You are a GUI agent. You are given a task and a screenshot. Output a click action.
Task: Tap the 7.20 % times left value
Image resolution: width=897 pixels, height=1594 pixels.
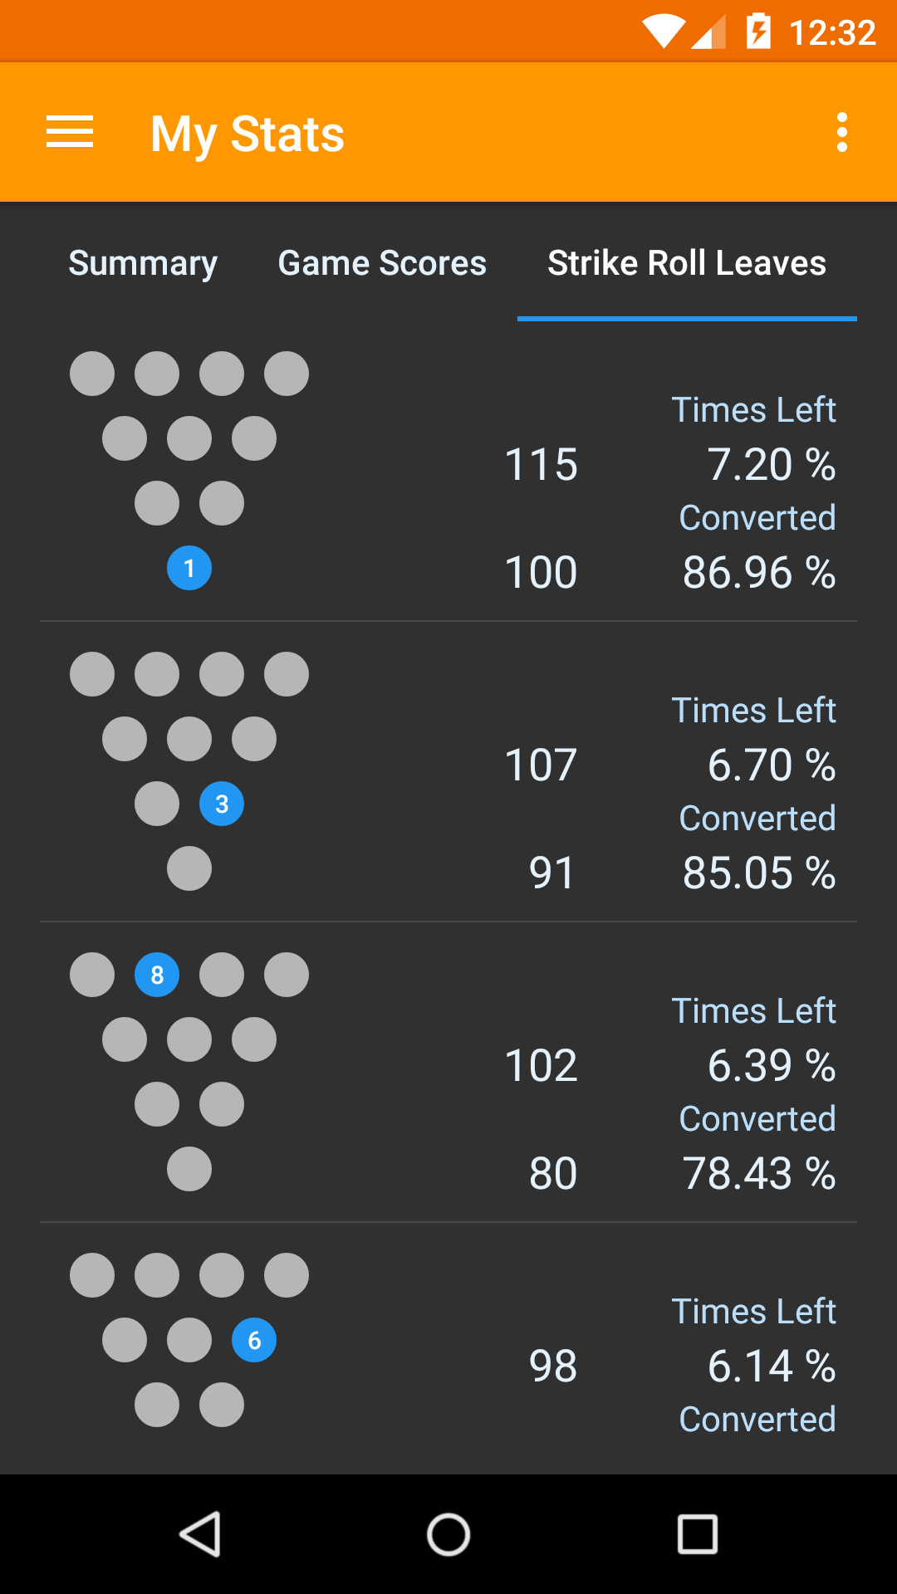coord(771,464)
